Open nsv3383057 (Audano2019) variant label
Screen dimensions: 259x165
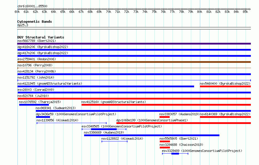pos(179,114)
